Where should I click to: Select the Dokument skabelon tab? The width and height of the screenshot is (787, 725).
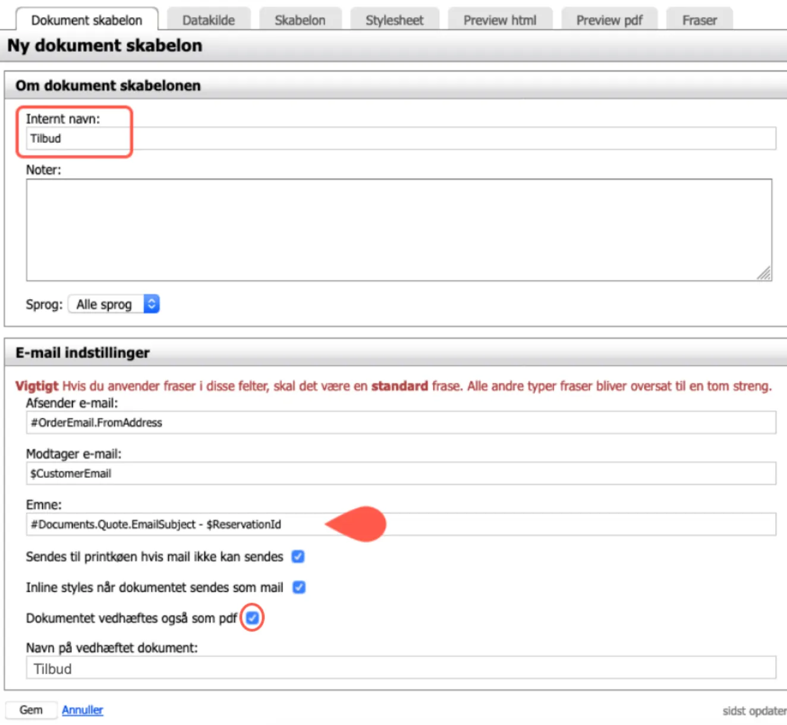tap(87, 20)
